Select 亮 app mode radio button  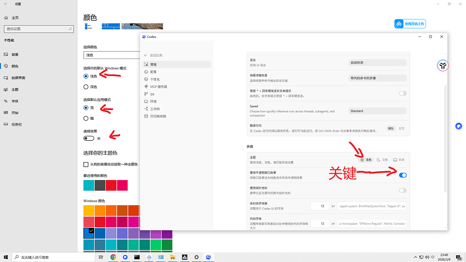[x=86, y=108]
